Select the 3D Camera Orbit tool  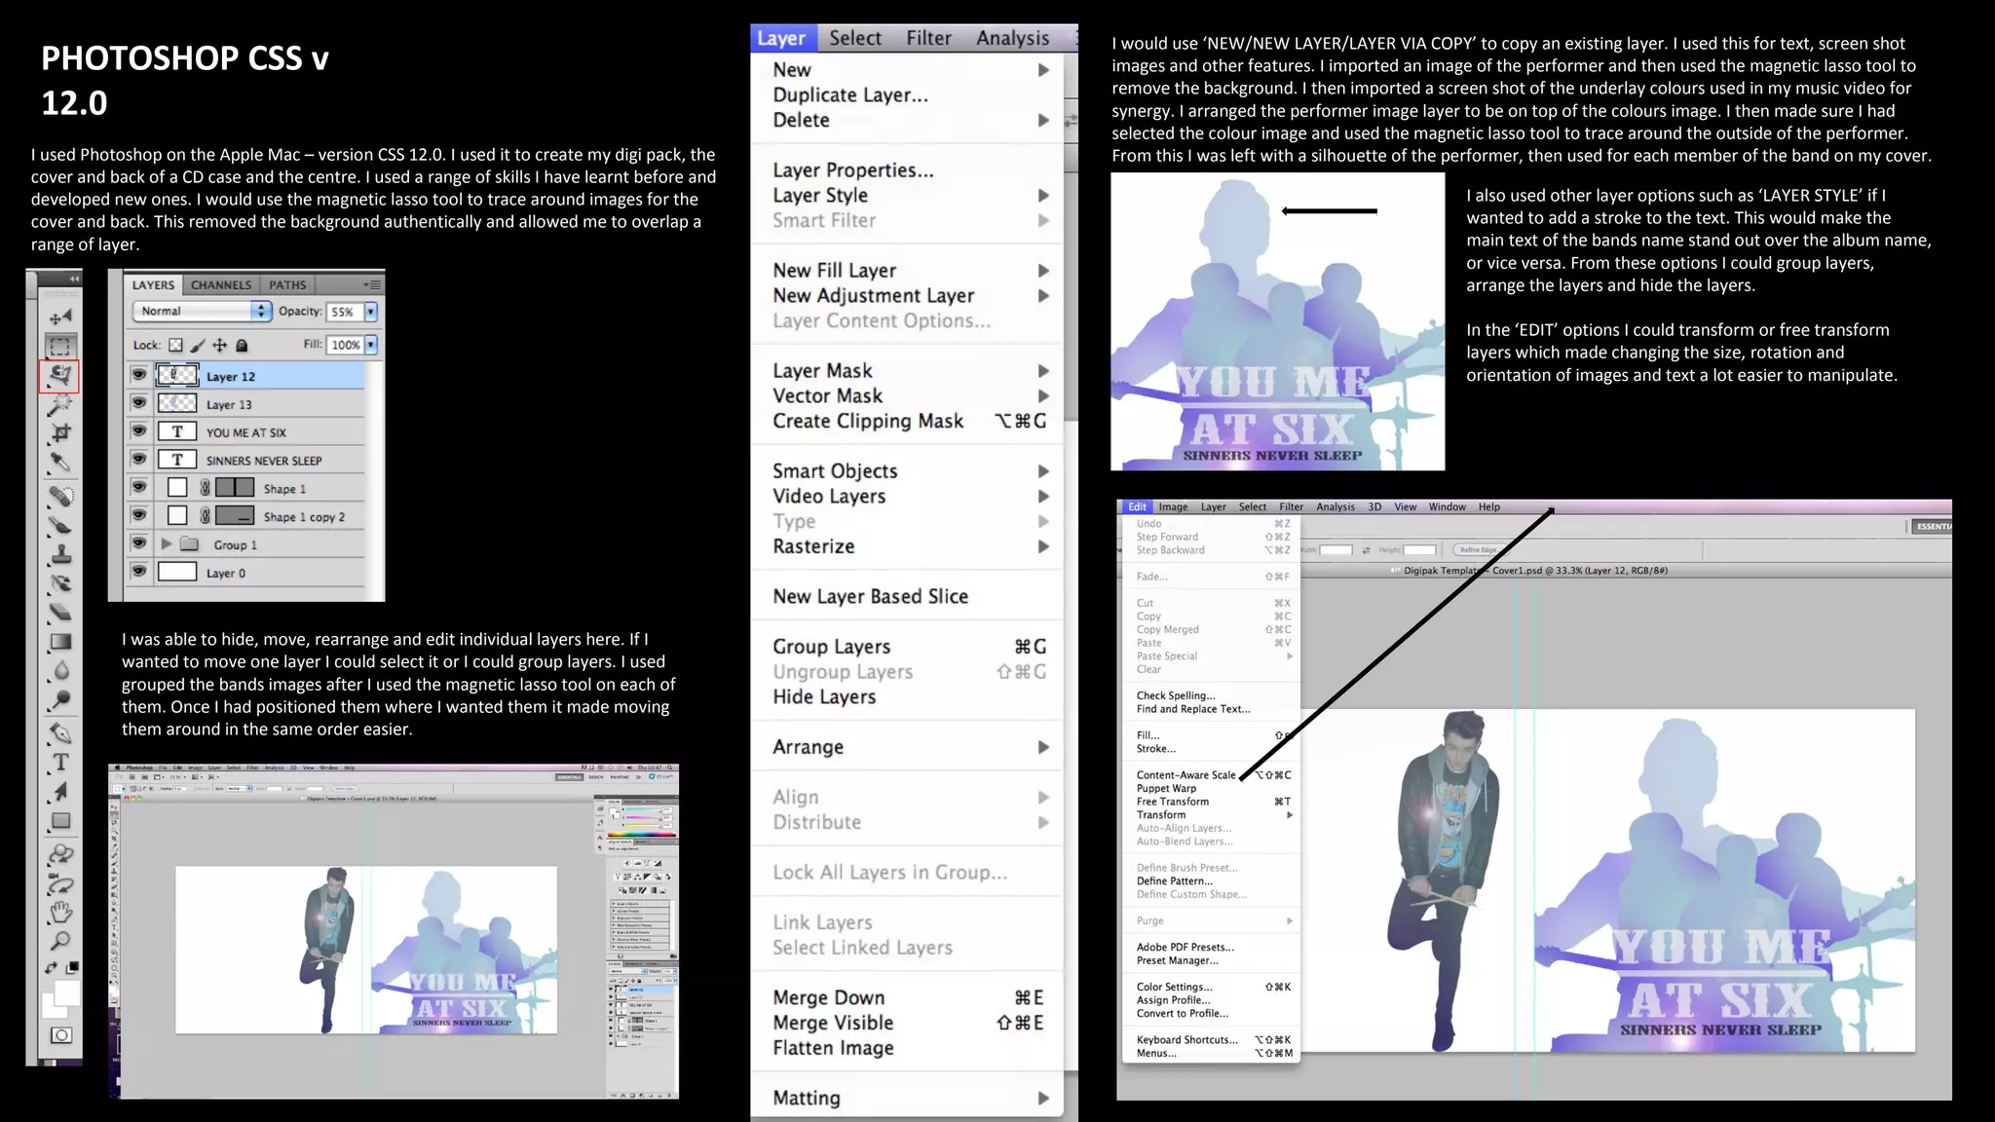tap(60, 884)
